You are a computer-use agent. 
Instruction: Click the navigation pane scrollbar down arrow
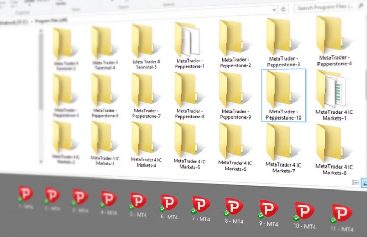pyautogui.click(x=41, y=161)
